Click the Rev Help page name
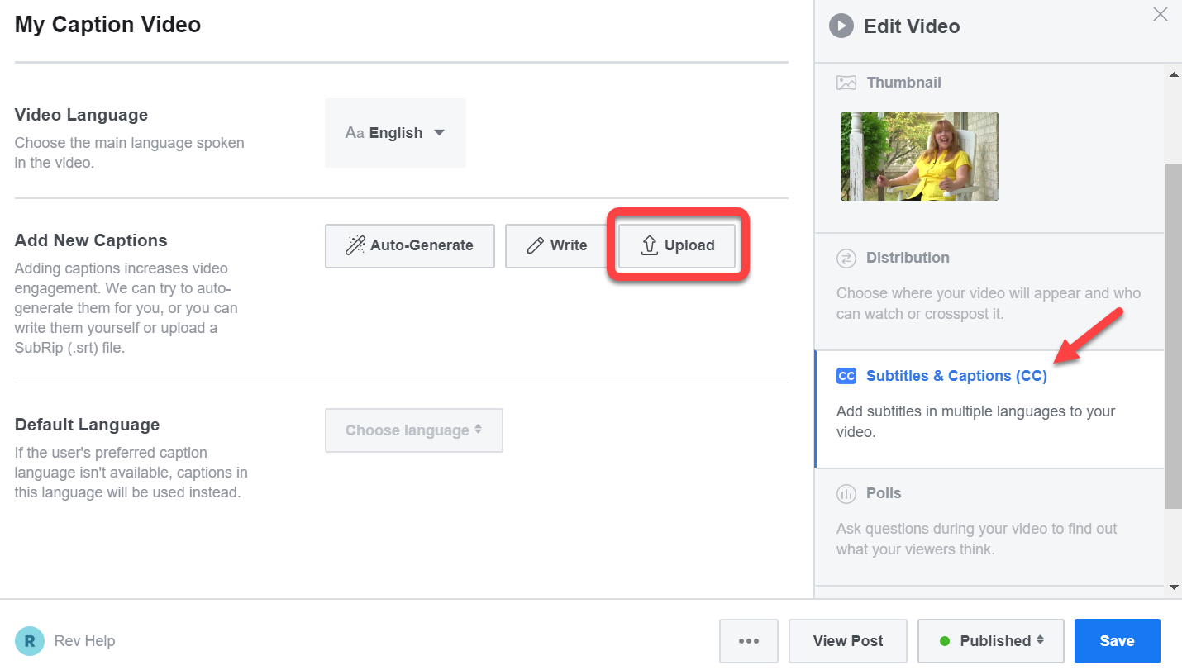1182x670 pixels. (84, 641)
